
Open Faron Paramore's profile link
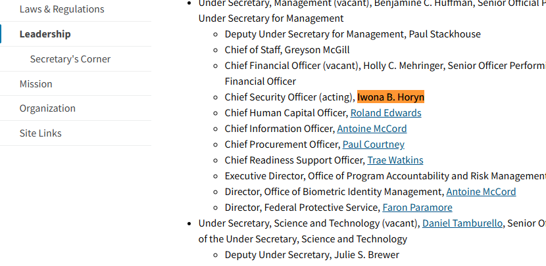[417, 208]
